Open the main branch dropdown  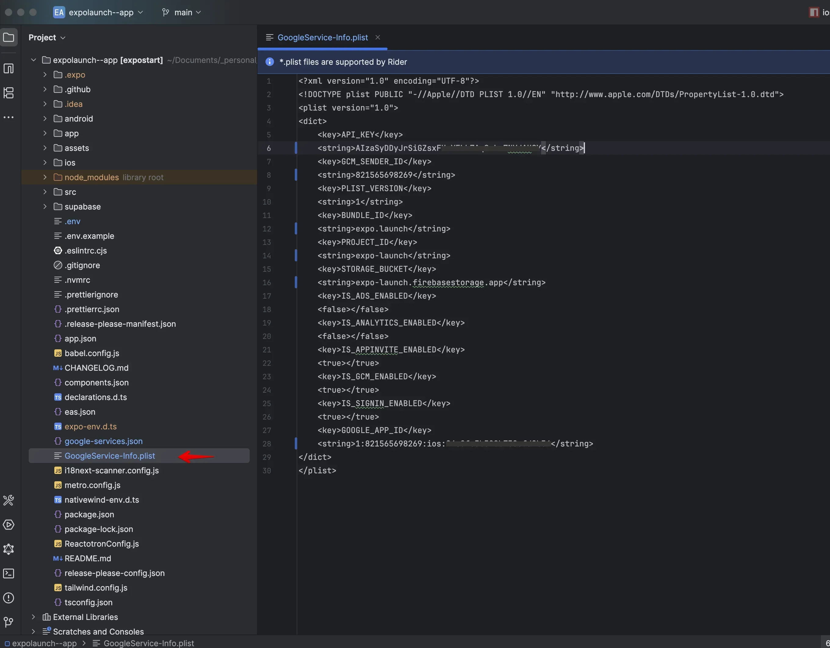181,12
